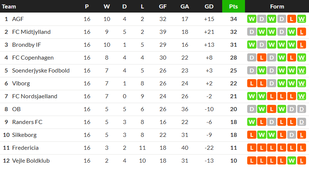This screenshot has width=309, height=170.
Task: Click the only loss badge in OB's form
Action: click(271, 109)
